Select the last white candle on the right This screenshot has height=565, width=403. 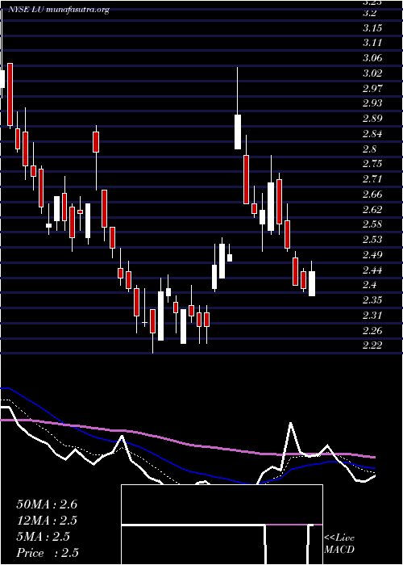pos(312,283)
